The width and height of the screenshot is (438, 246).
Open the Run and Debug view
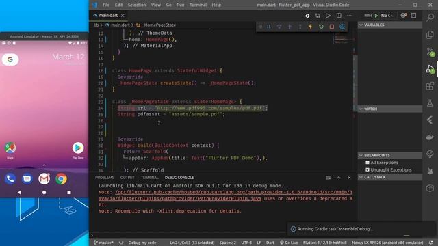coord(430,69)
